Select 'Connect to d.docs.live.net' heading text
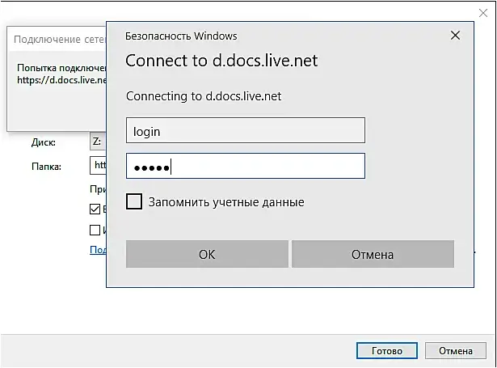This screenshot has height=368, width=497. [x=221, y=61]
